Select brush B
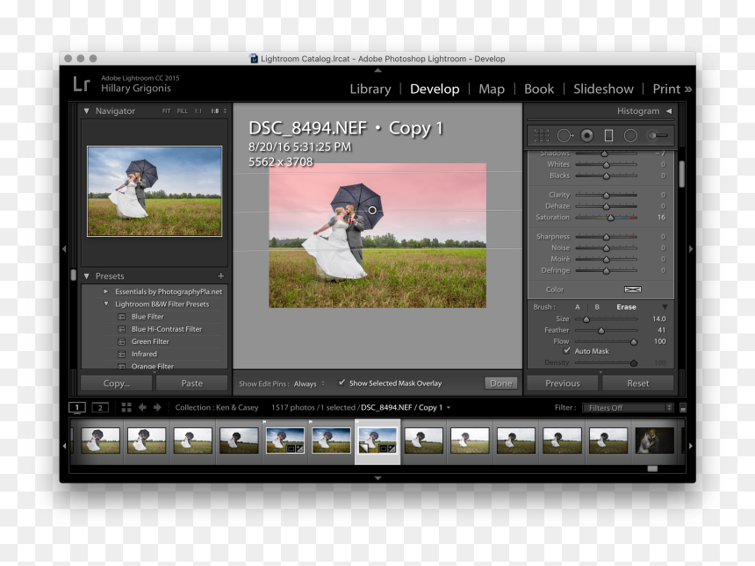The width and height of the screenshot is (755, 566). tap(597, 307)
